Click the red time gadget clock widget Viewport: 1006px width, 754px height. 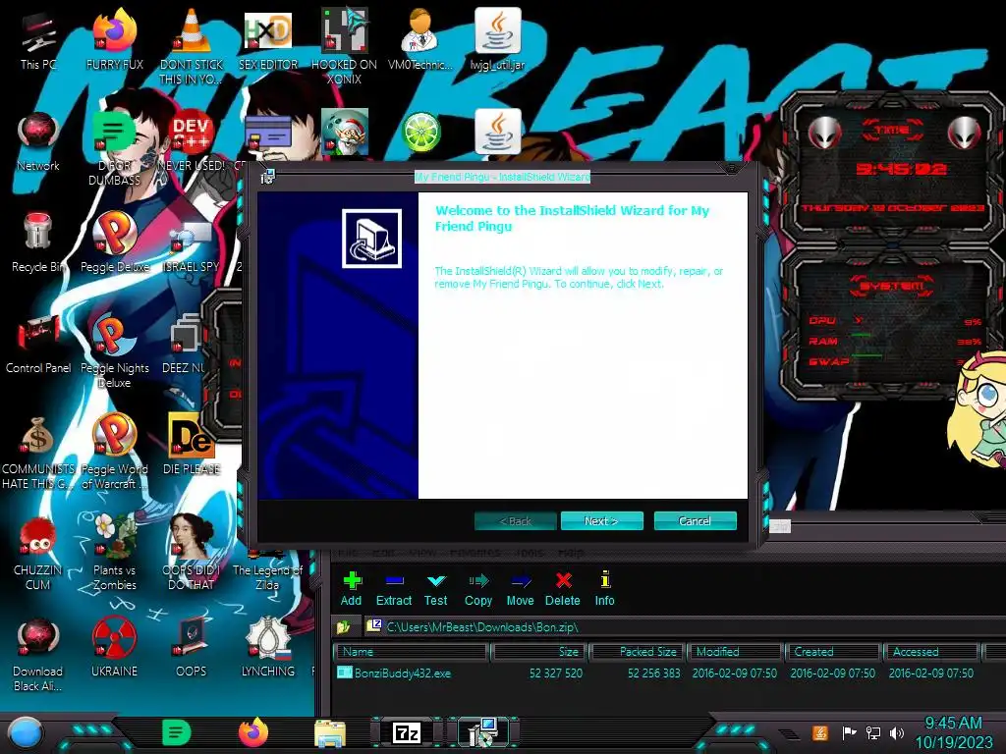tap(893, 168)
